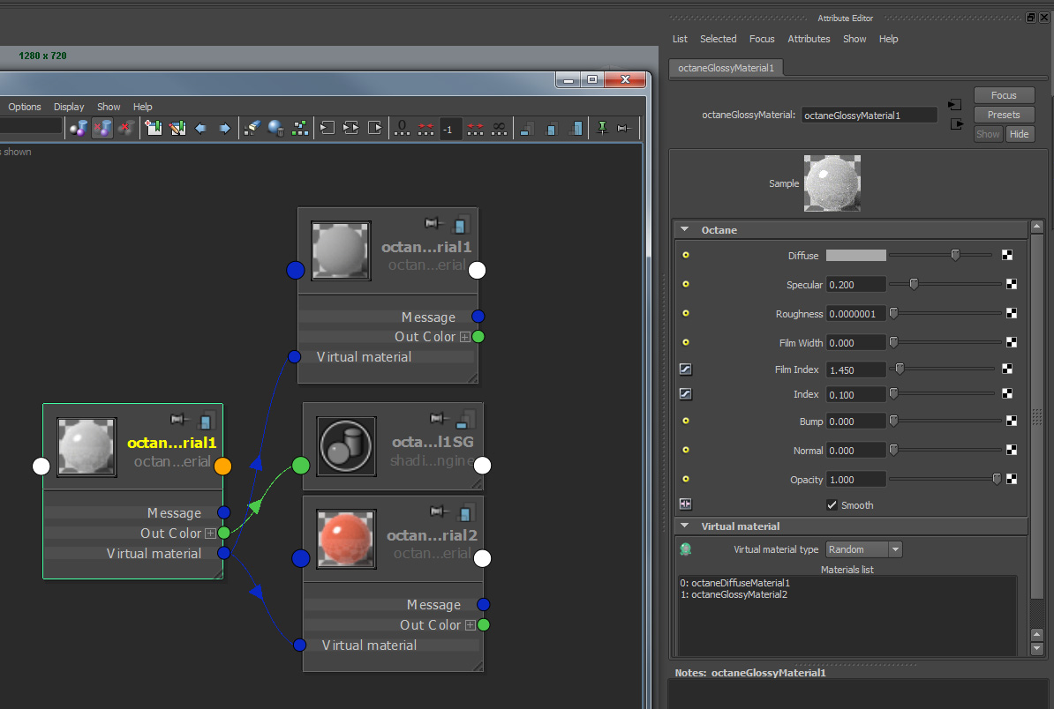Change view mode icon on selected octan...rial1 node
This screenshot has height=709, width=1054.
pyautogui.click(x=207, y=421)
